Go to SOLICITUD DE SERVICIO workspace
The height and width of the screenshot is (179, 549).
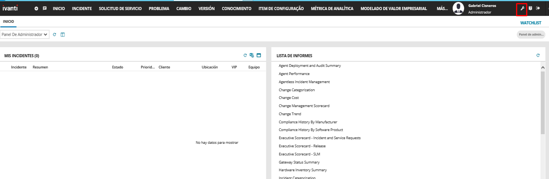coord(120,9)
